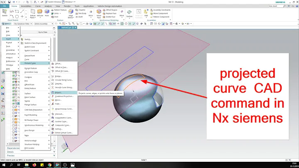Open Chrome from the taskbar
Image resolution: width=299 pixels, height=168 pixels.
click(x=49, y=165)
